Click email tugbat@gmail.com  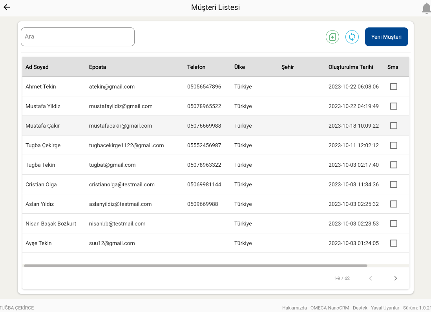tap(112, 165)
